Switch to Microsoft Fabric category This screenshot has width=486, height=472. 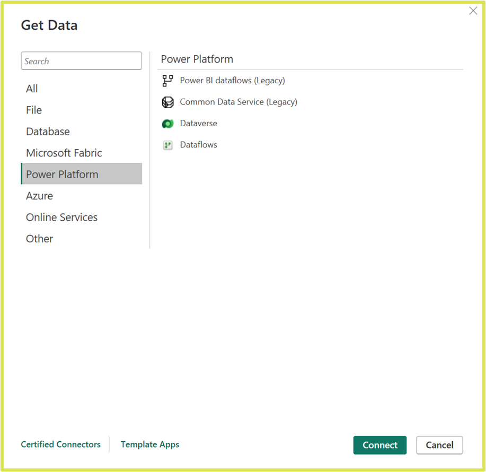[81, 153]
